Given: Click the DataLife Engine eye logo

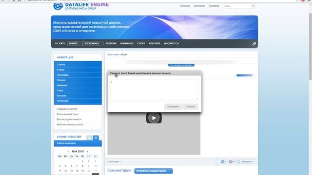Looking at the screenshot, I should 58,6.
